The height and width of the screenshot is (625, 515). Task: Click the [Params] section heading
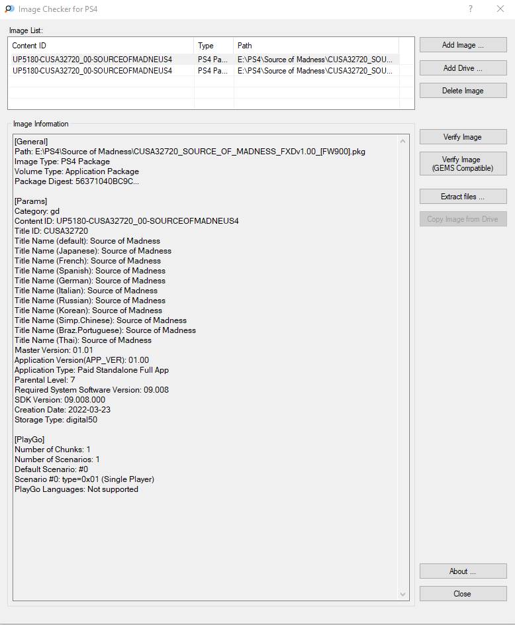point(30,201)
